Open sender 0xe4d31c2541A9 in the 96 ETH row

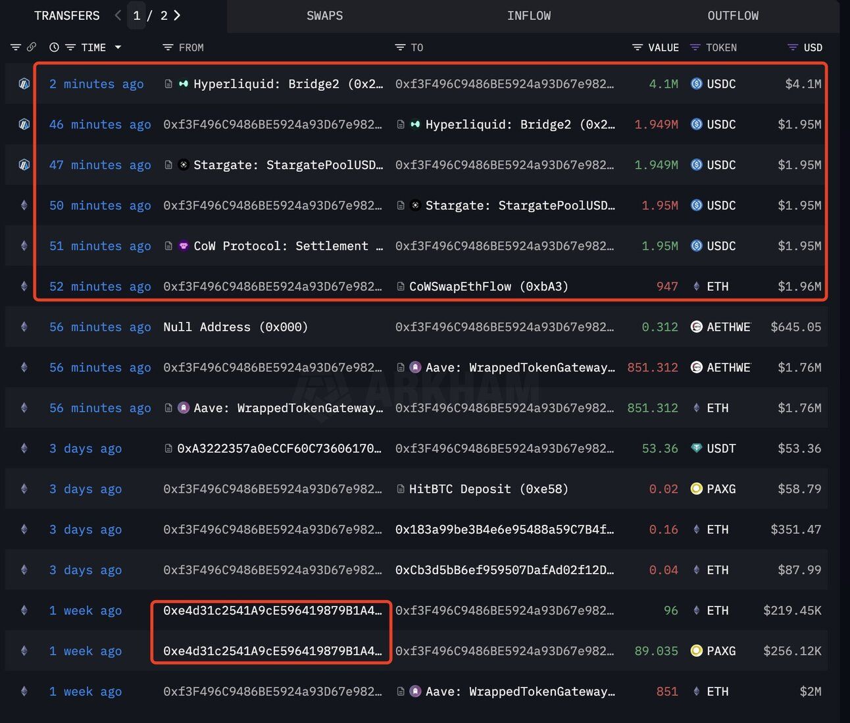tap(272, 610)
